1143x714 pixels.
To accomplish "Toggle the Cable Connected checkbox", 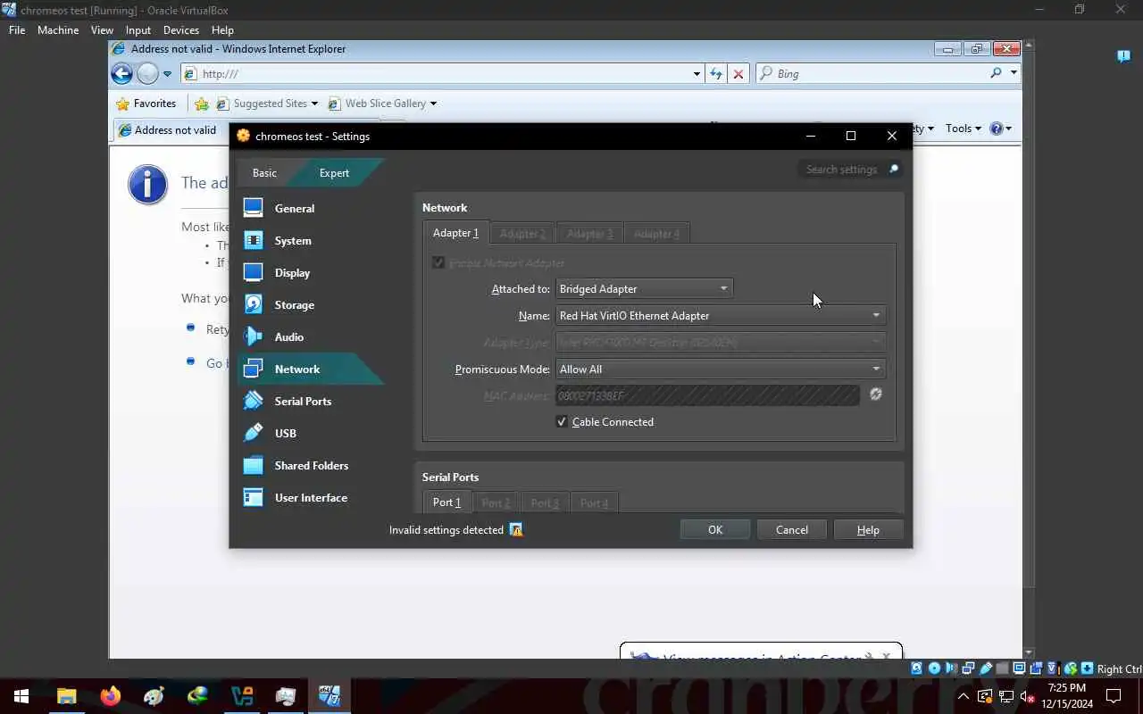I will [562, 421].
